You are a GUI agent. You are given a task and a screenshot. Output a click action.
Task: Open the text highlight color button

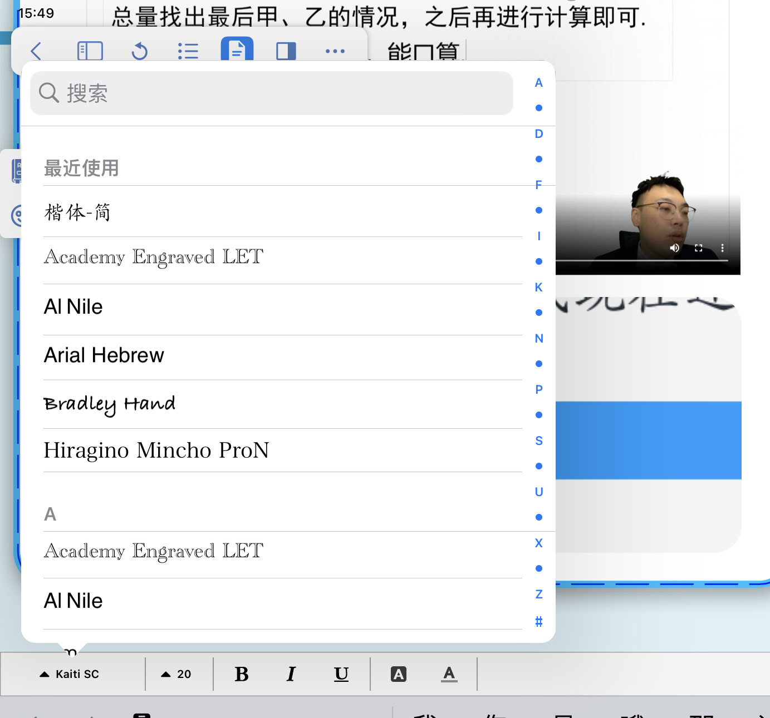(399, 674)
